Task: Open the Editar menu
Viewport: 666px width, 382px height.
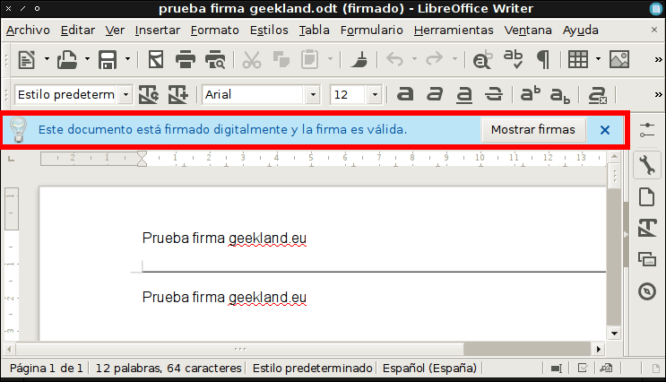Action: pyautogui.click(x=78, y=30)
